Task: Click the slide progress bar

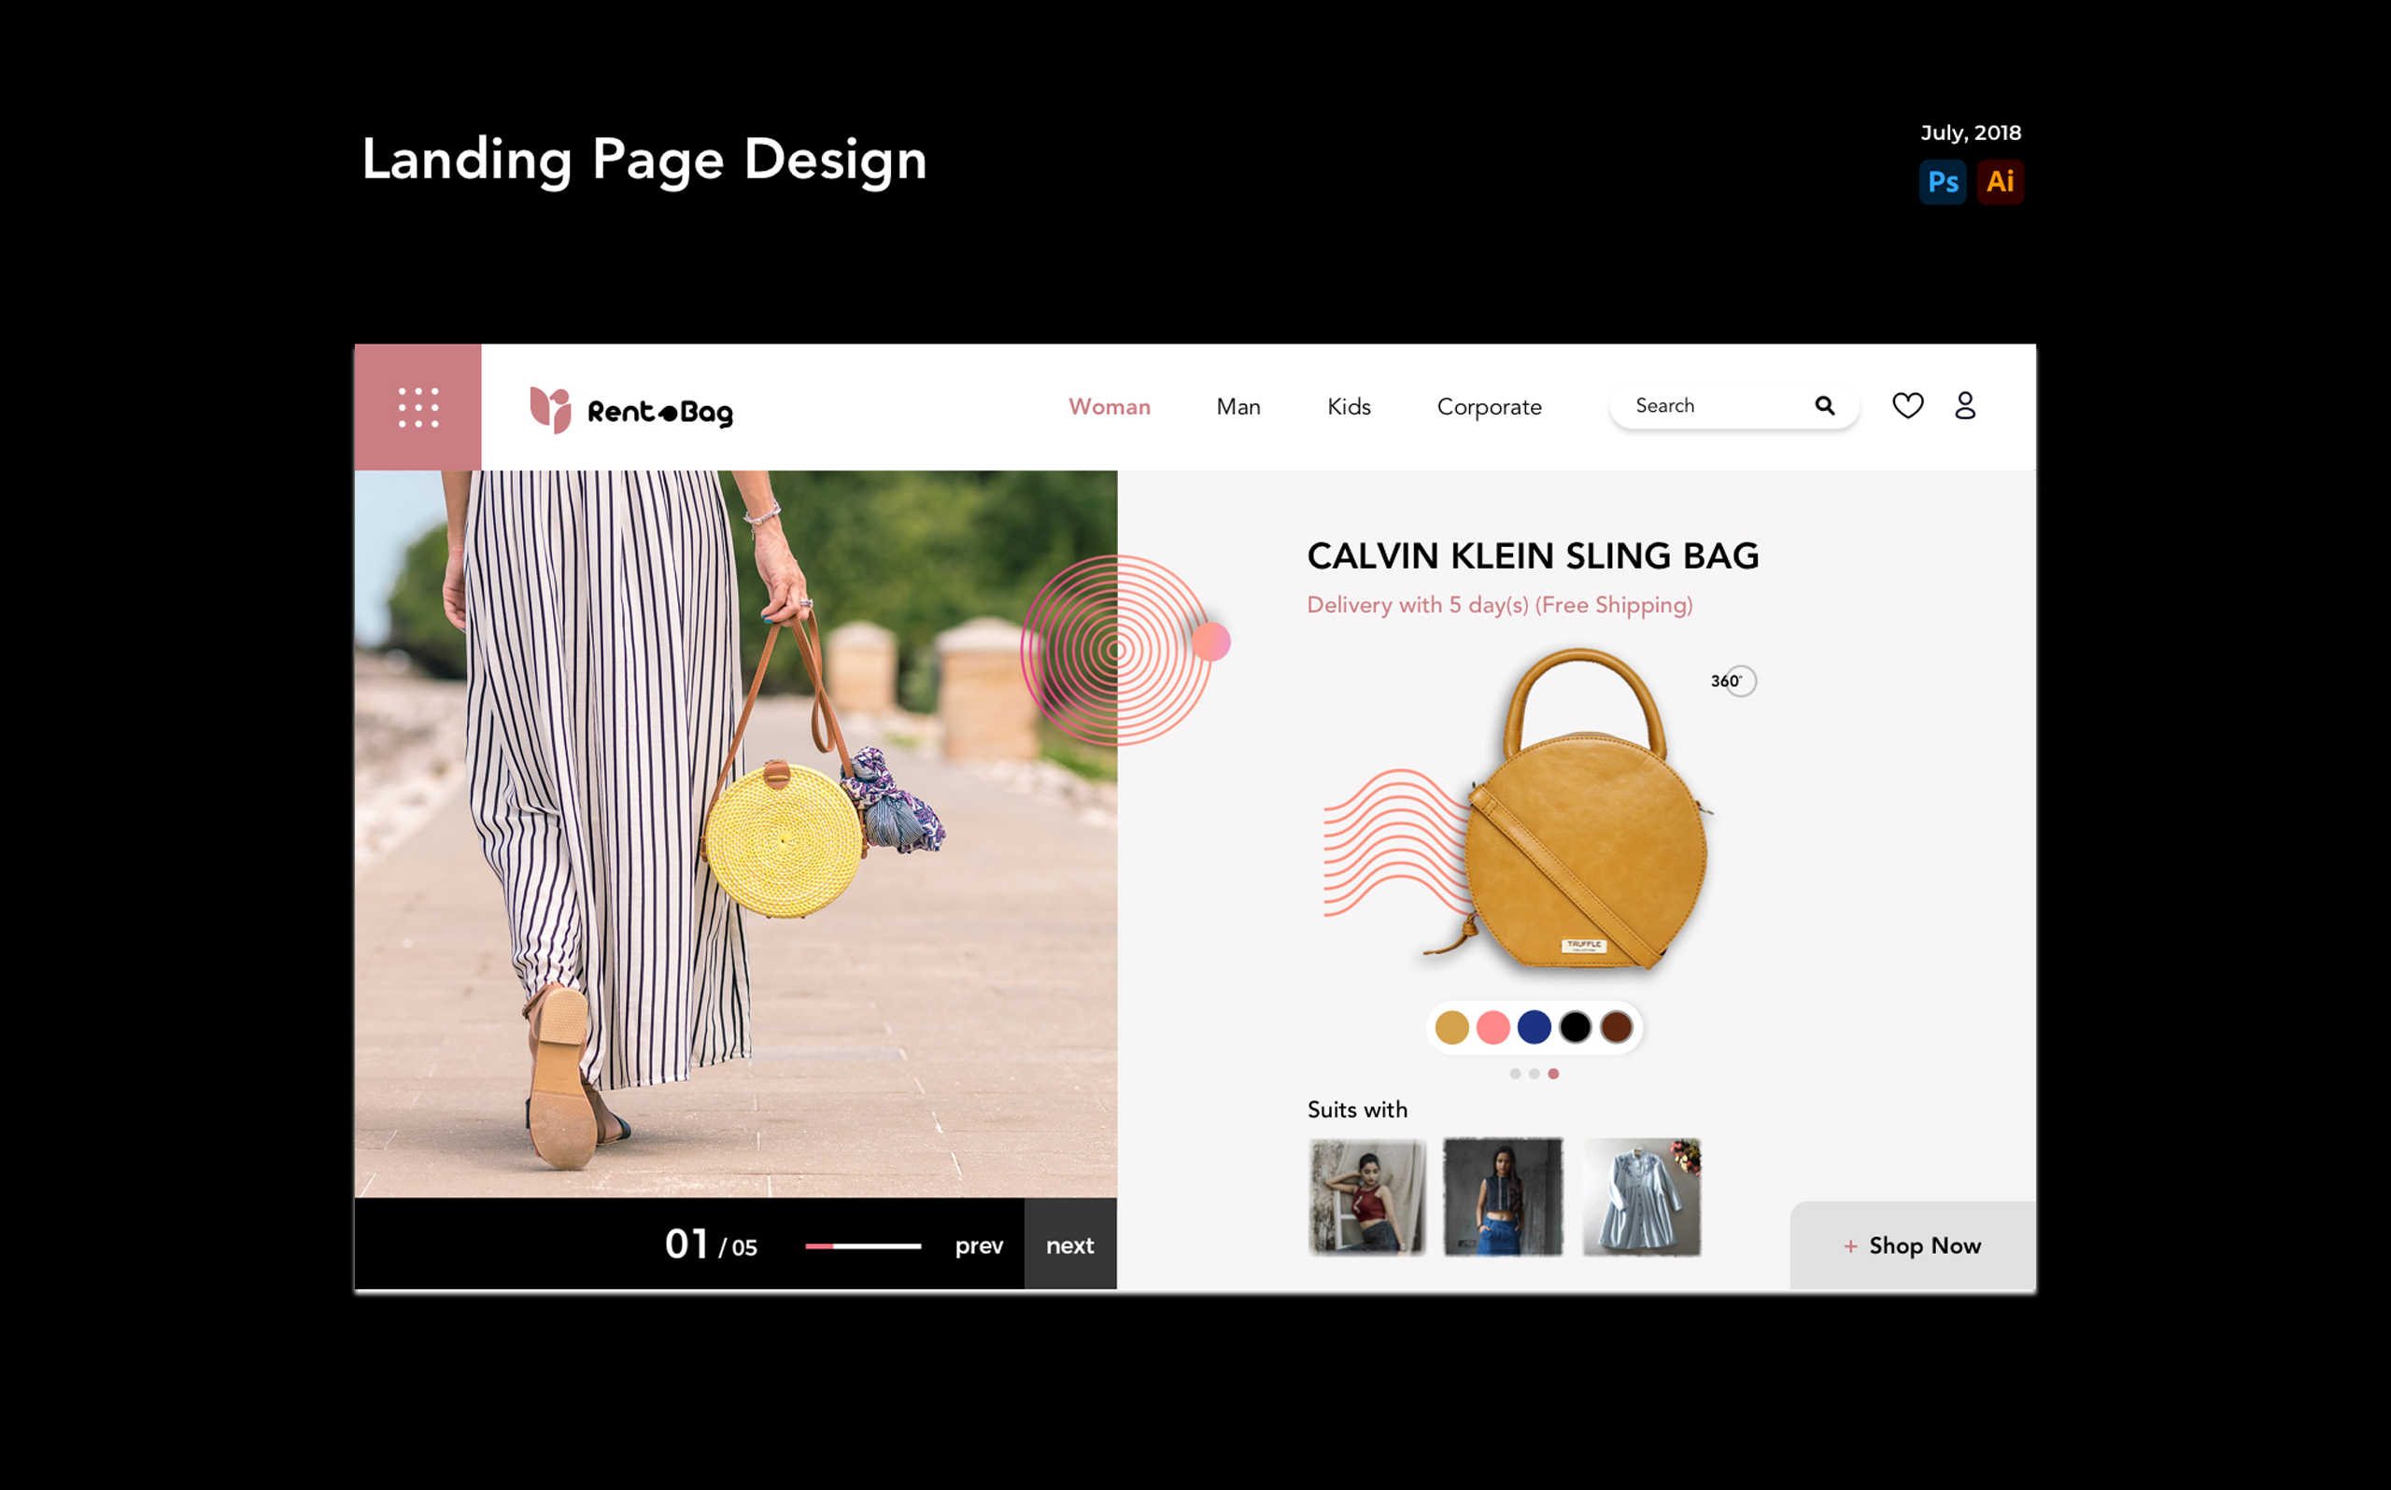Action: coord(863,1246)
